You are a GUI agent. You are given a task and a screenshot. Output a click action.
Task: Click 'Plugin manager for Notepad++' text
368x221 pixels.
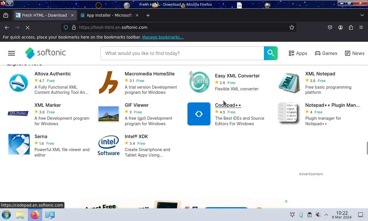323,121
